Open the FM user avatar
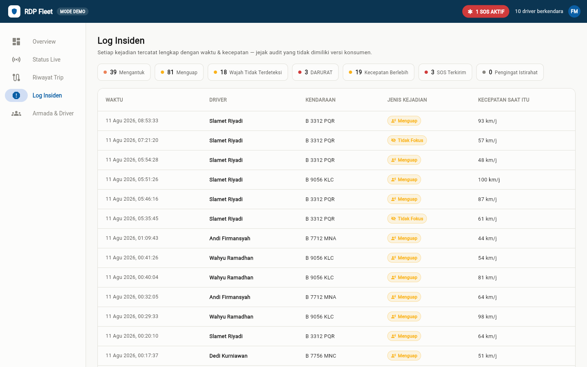Image resolution: width=587 pixels, height=367 pixels. (x=574, y=11)
